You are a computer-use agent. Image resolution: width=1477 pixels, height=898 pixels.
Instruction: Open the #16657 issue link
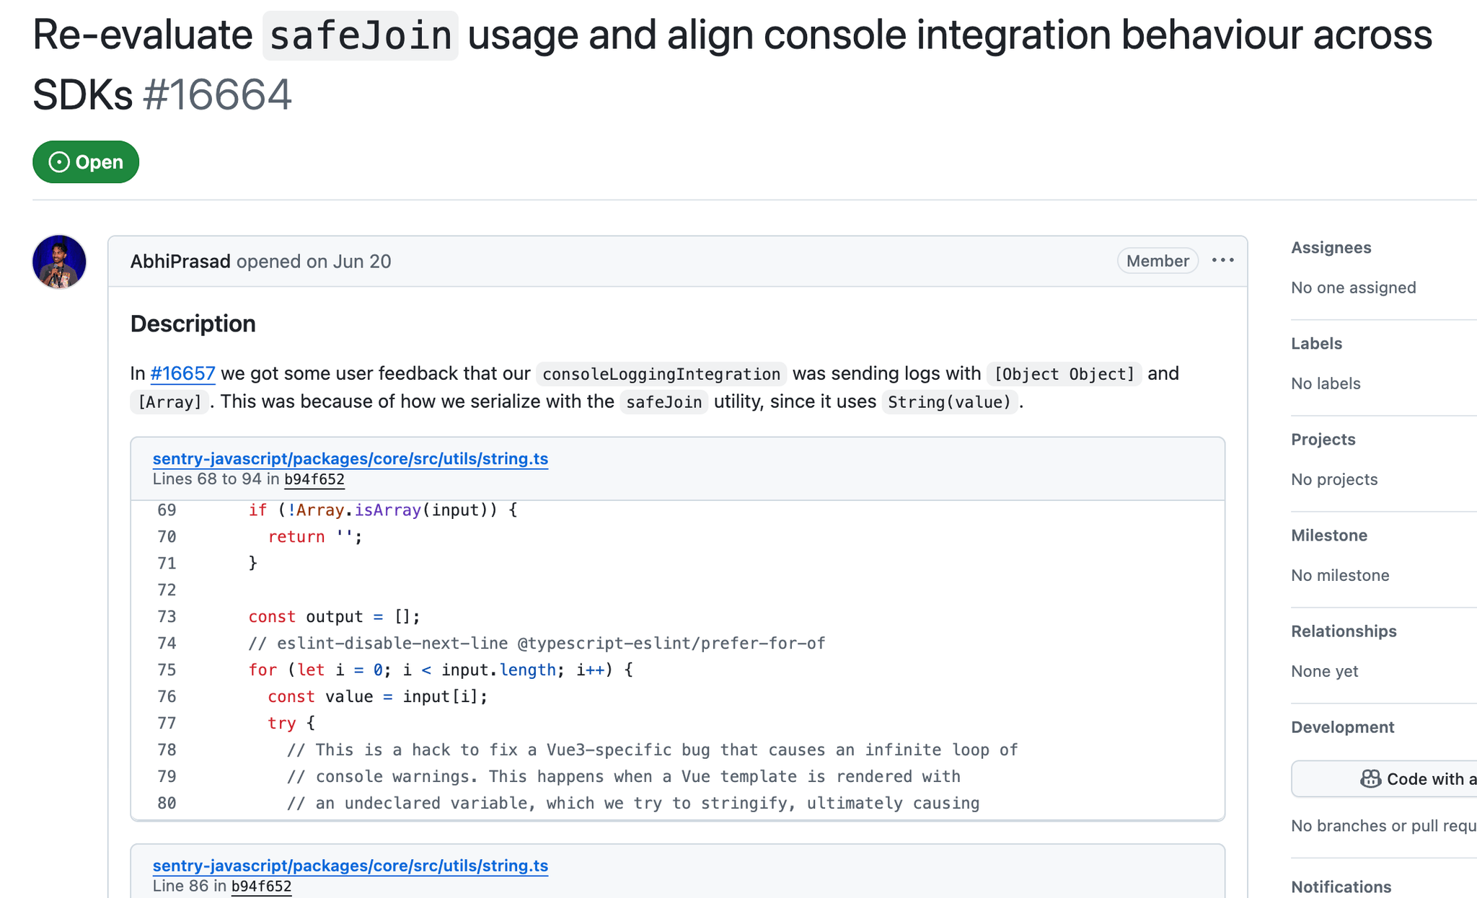point(182,373)
